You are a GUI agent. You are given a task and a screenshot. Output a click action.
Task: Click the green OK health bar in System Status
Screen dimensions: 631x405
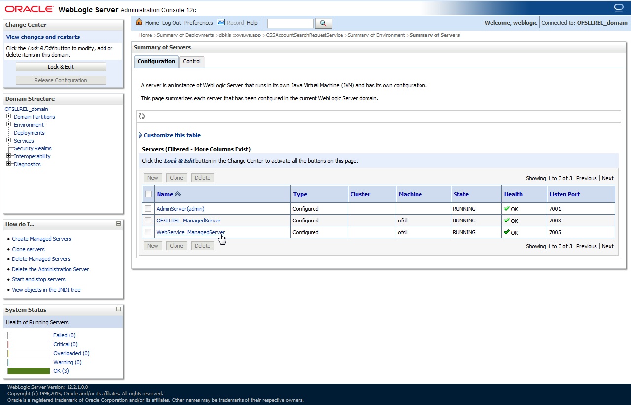point(29,371)
